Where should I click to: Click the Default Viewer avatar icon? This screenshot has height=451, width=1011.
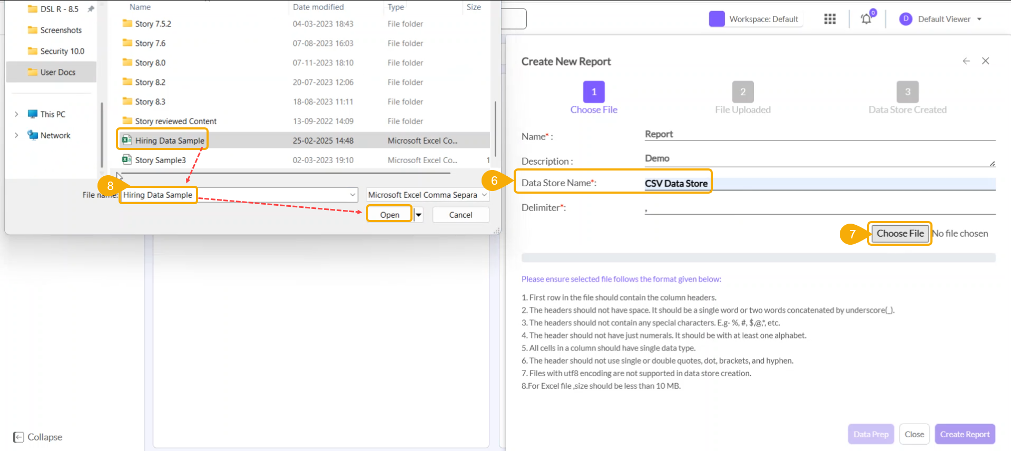point(906,19)
